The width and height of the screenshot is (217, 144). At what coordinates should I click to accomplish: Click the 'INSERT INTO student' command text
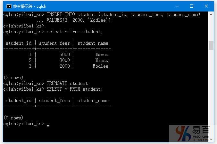(71, 14)
